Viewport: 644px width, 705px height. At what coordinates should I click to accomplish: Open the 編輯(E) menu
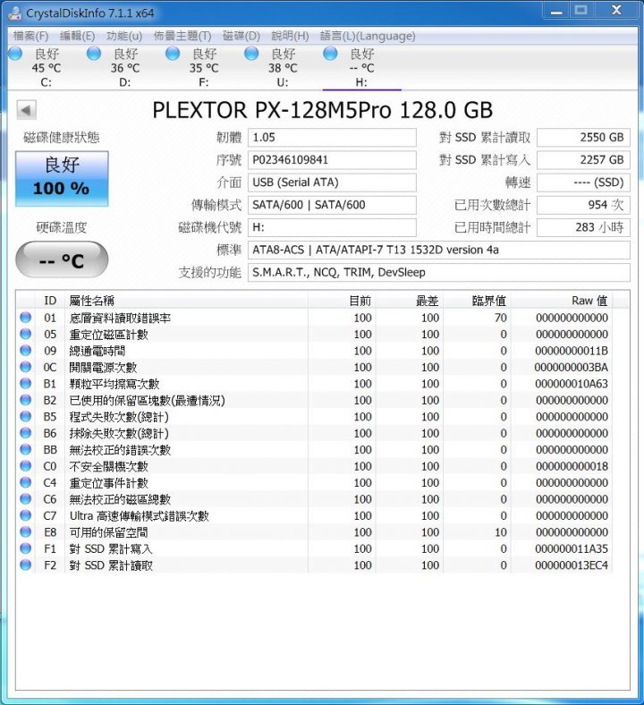[x=77, y=36]
